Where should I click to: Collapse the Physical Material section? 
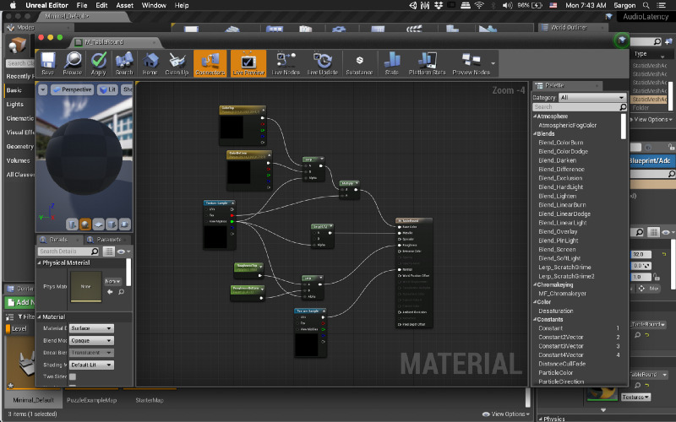pos(39,262)
